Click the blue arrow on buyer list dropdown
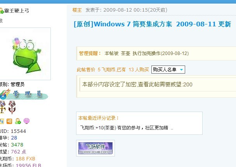This screenshot has height=167, width=236. (x=181, y=69)
